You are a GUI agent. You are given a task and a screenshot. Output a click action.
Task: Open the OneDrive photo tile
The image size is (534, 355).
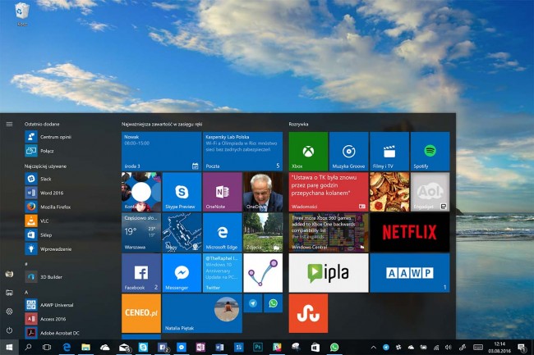tap(263, 192)
